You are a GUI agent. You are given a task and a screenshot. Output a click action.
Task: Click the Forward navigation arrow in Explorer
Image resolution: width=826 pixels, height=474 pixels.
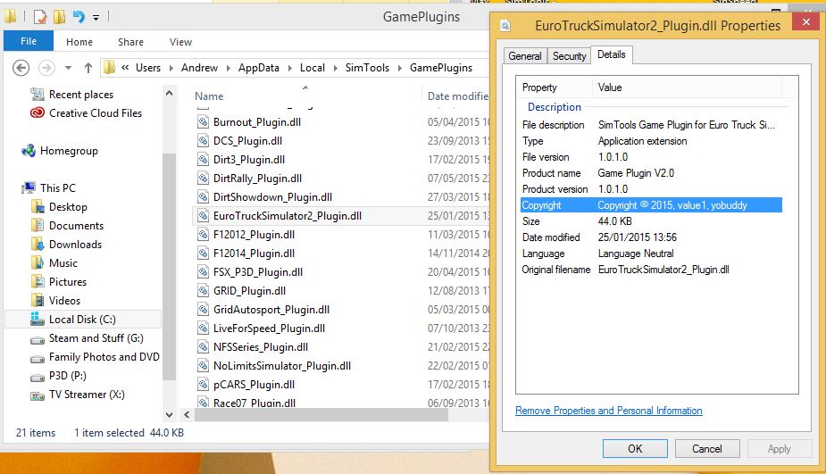(47, 68)
